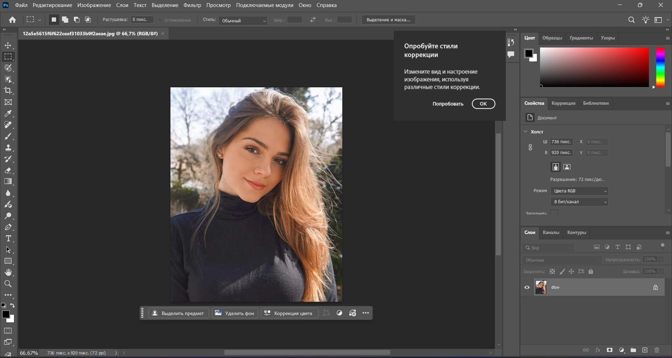The height and width of the screenshot is (358, 672).
Task: Select the Zoom tool
Action: [8, 284]
